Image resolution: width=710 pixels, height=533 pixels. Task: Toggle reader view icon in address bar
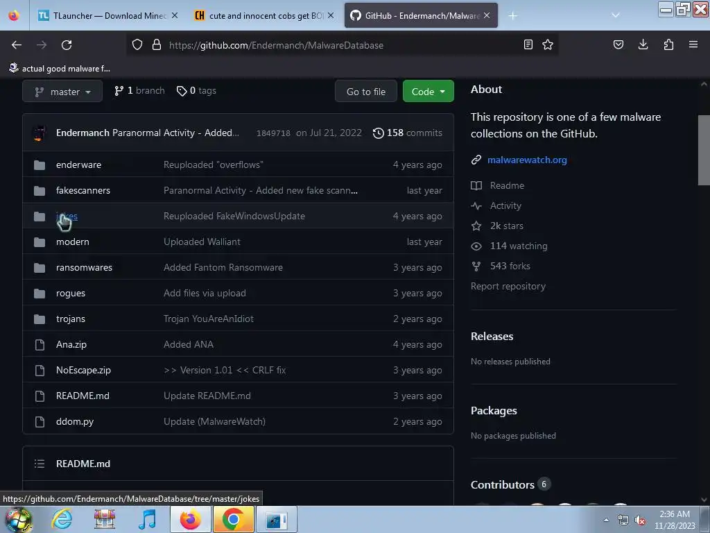pyautogui.click(x=528, y=45)
